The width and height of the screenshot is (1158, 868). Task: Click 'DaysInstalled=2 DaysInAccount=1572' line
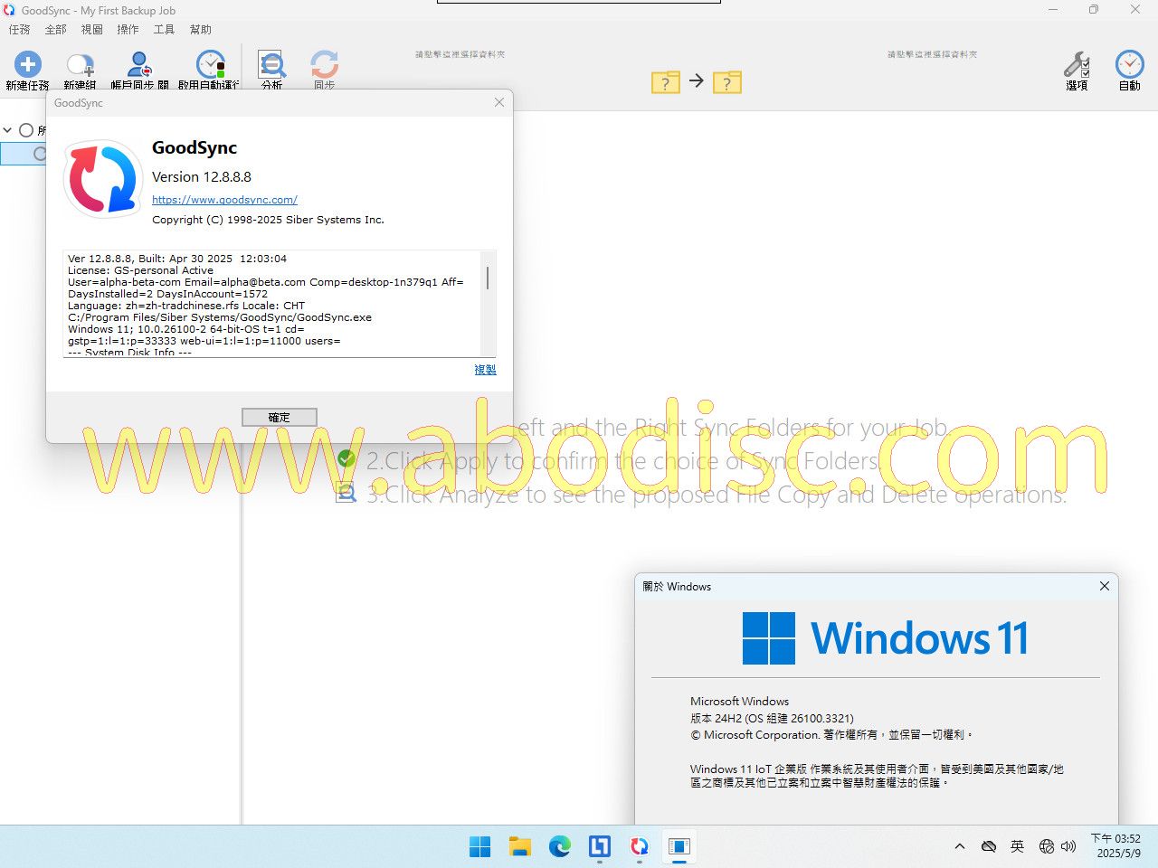[x=168, y=294]
